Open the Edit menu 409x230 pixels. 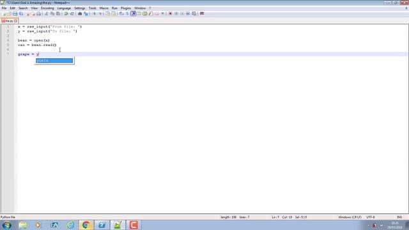[x=13, y=8]
